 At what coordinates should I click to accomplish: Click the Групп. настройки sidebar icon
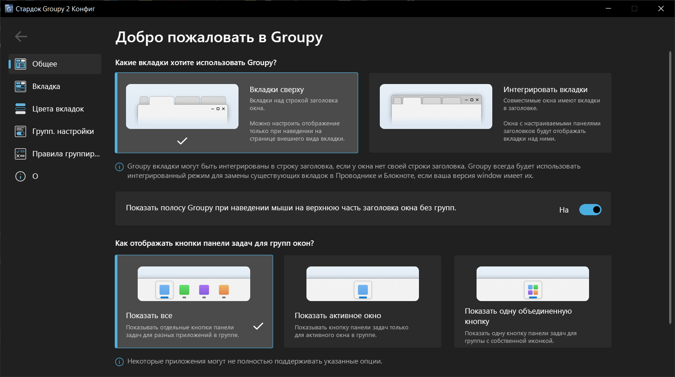pyautogui.click(x=20, y=131)
